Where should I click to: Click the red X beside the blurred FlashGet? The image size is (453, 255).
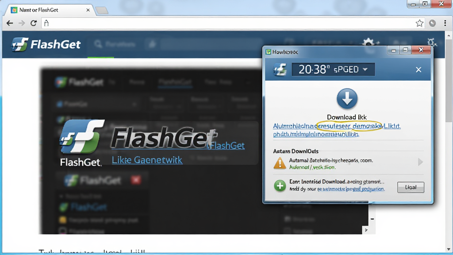coord(136,180)
